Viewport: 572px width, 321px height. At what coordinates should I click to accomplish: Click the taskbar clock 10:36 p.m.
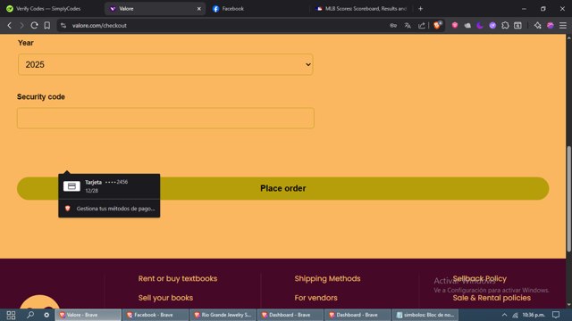tap(534, 315)
